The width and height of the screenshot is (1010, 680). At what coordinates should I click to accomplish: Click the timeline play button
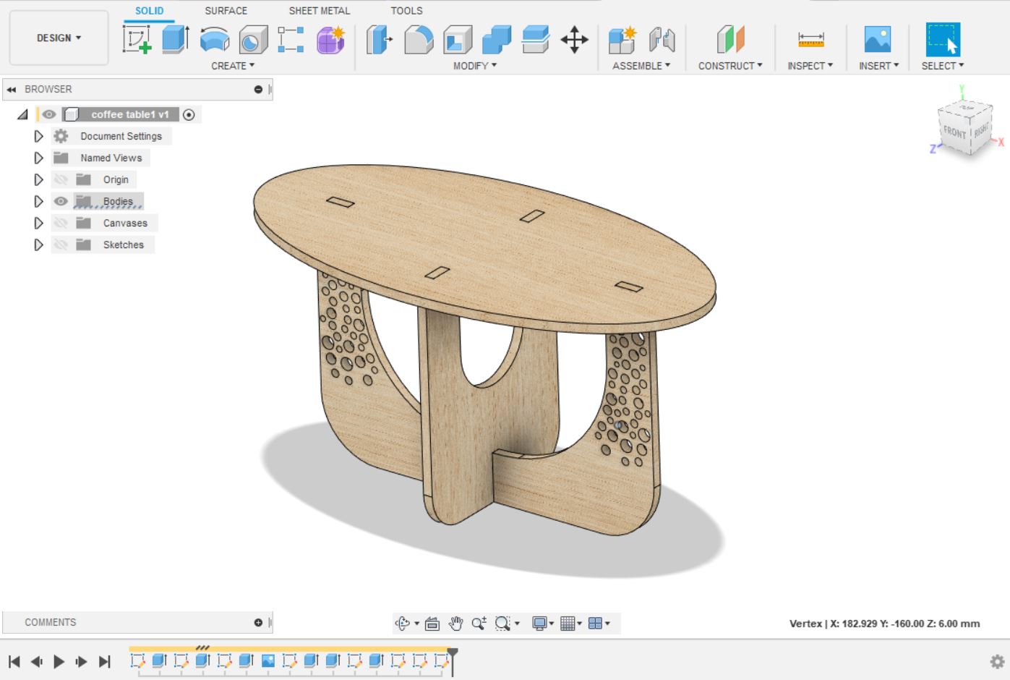click(x=59, y=661)
